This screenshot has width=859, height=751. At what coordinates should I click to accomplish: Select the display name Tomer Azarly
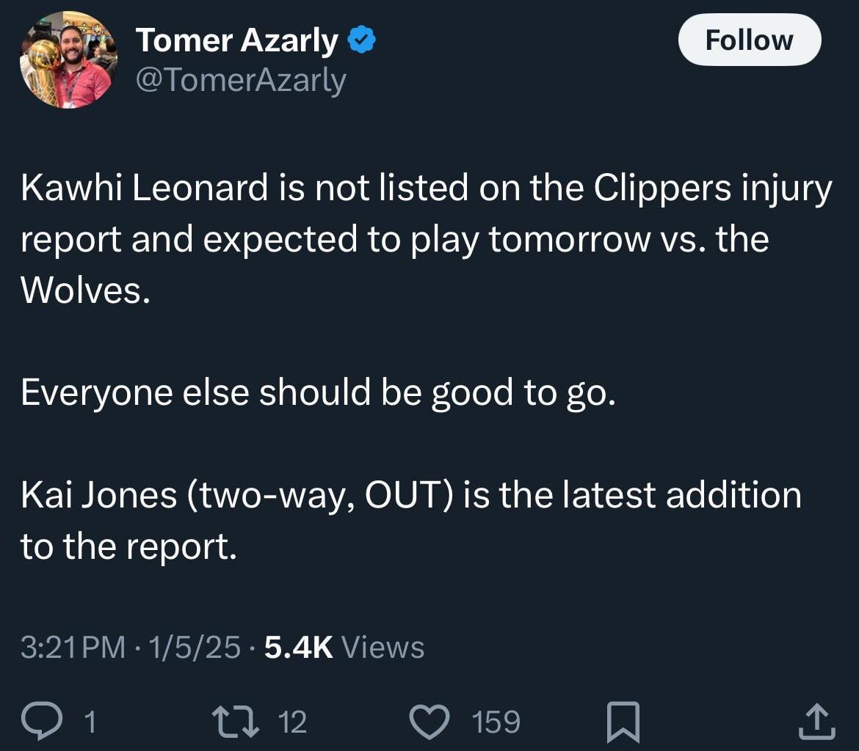click(x=236, y=40)
